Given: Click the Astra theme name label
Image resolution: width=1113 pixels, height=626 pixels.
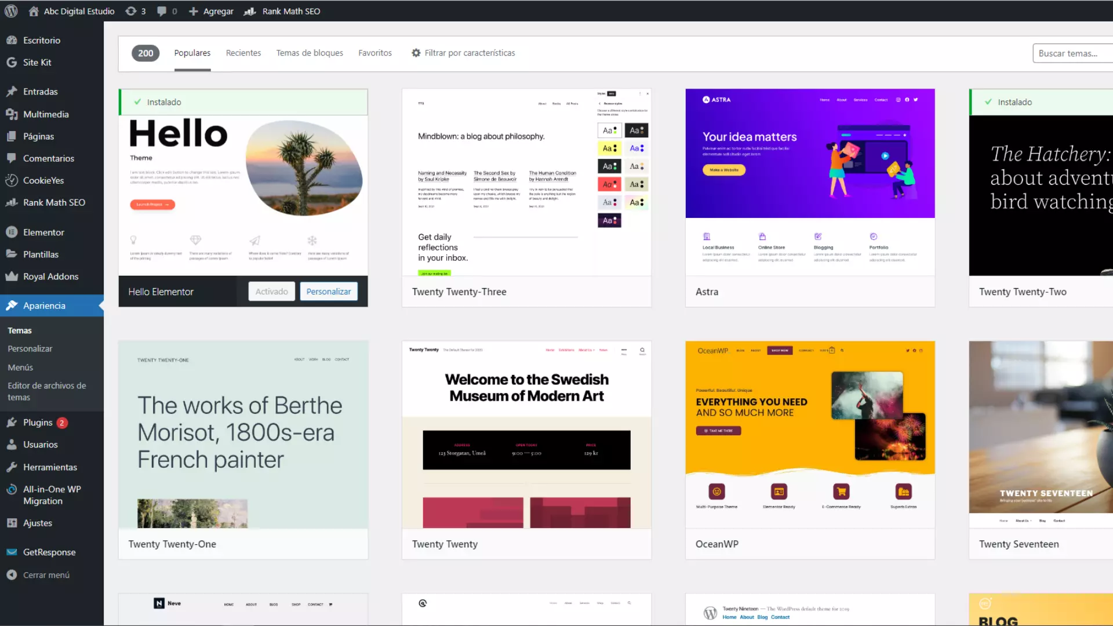Looking at the screenshot, I should 707,292.
